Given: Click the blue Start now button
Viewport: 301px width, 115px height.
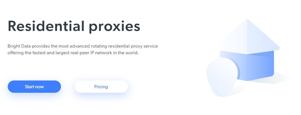Looking at the screenshot, I should point(34,87).
